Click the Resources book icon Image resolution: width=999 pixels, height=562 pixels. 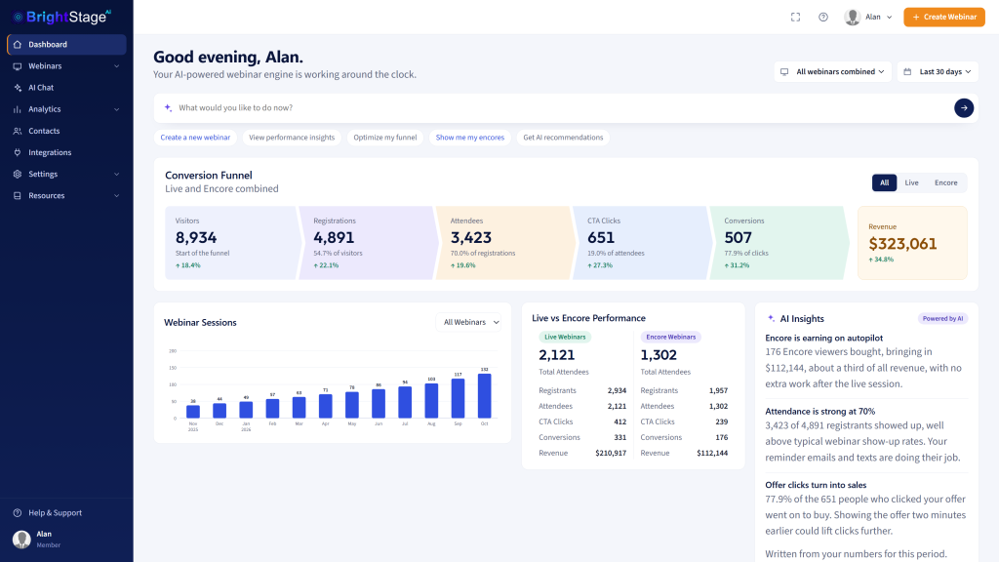pyautogui.click(x=18, y=195)
